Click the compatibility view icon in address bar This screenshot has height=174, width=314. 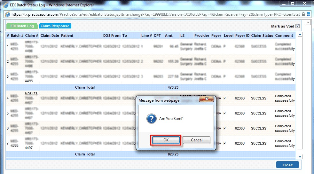[309, 14]
